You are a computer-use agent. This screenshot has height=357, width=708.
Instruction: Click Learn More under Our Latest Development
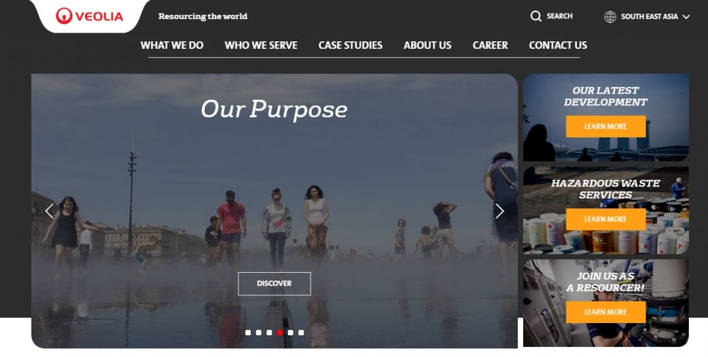pos(606,126)
